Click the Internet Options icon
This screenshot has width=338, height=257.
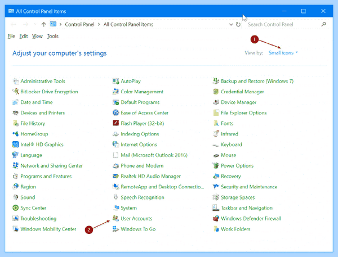coord(115,145)
